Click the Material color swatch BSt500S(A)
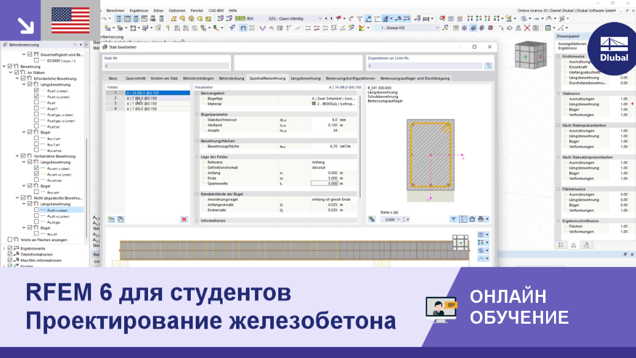636x358 pixels. [314, 104]
